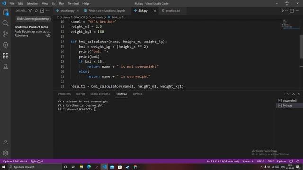The width and height of the screenshot is (303, 170).
Task: Change language mode Python in status bar
Action: [282, 161]
